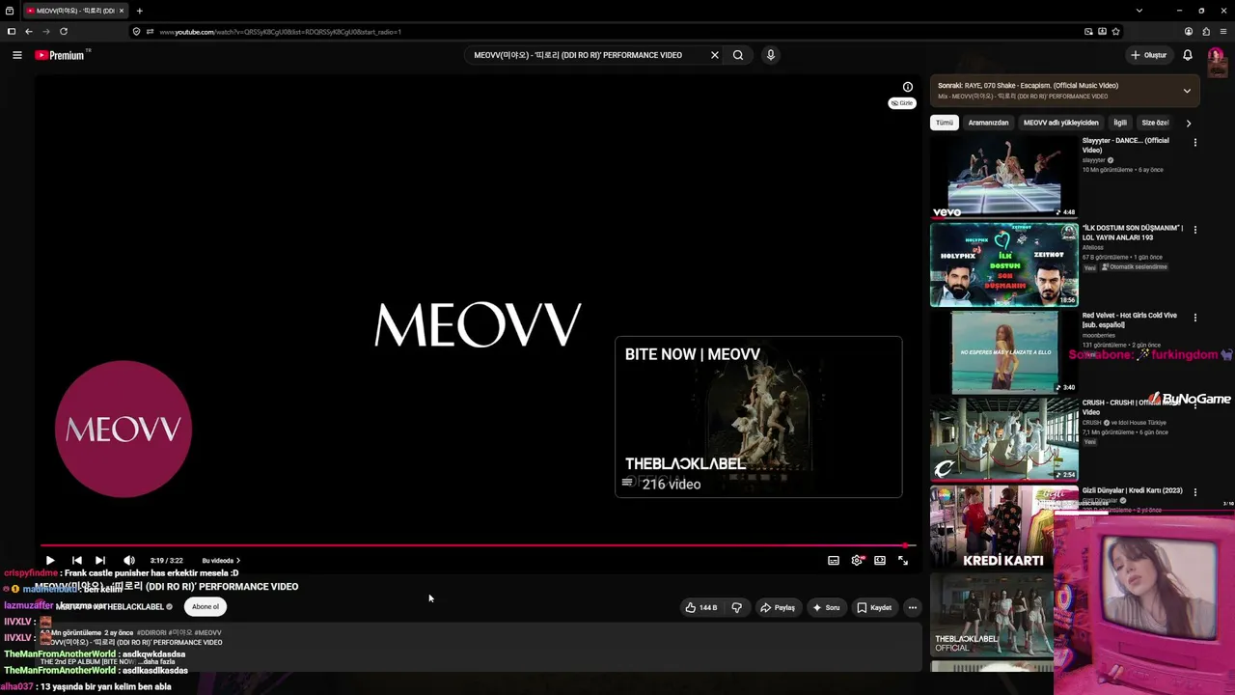
Task: Play the paused video
Action: coord(50,560)
